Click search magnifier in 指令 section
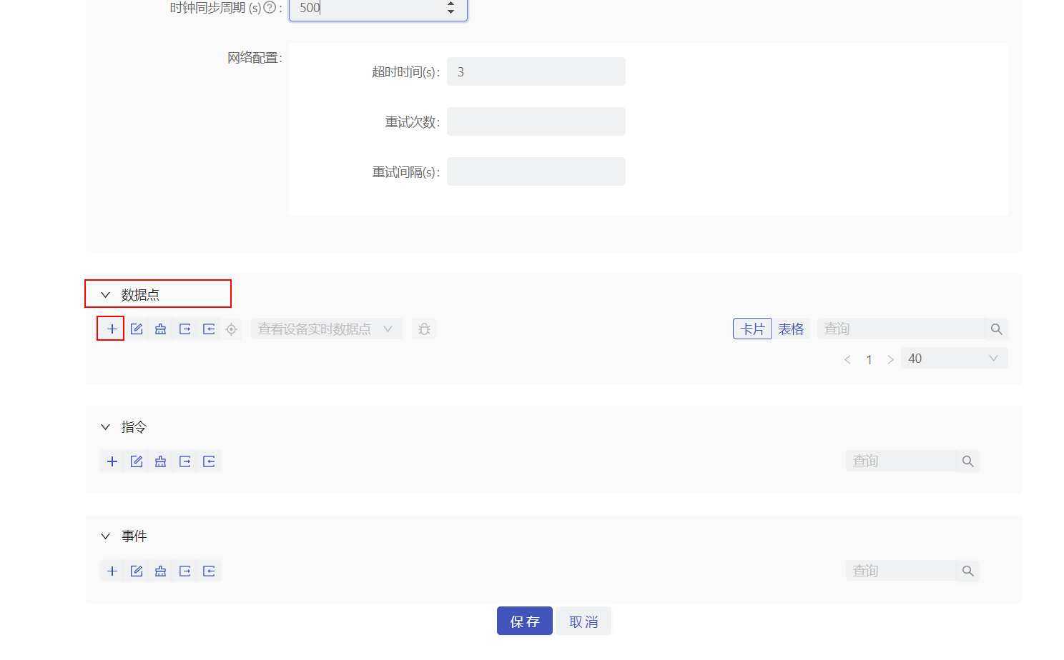The height and width of the screenshot is (660, 1064). click(x=967, y=461)
